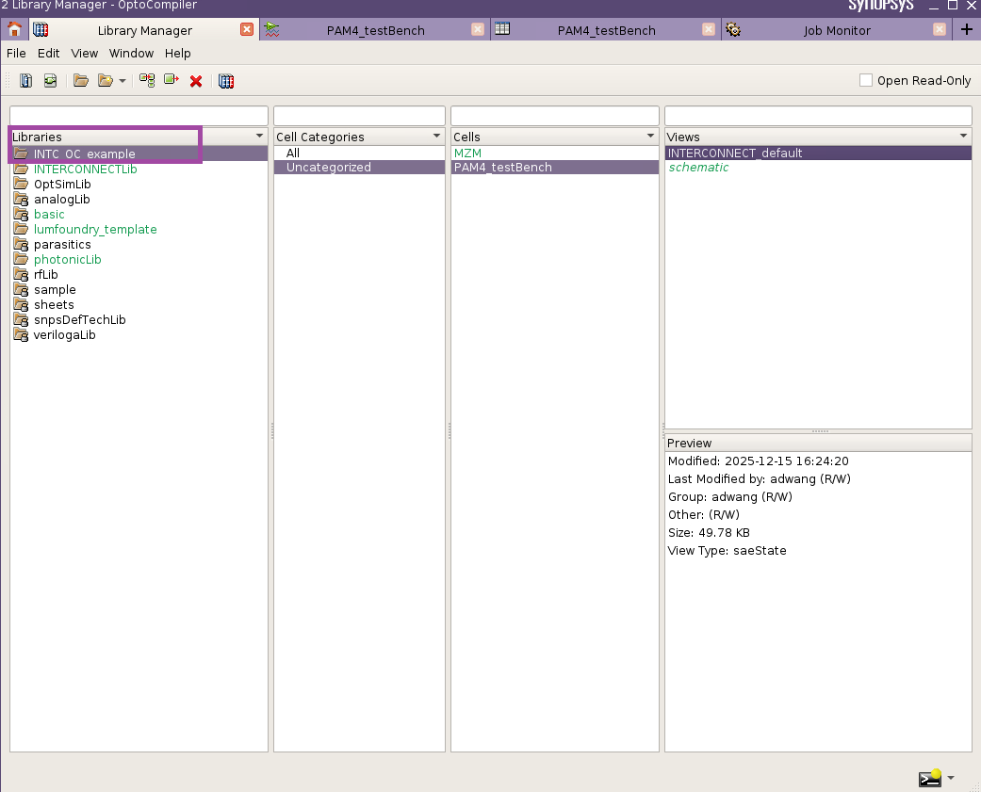Switch to the Job Monitor tab
Screen dimensions: 981x792
[x=837, y=30]
